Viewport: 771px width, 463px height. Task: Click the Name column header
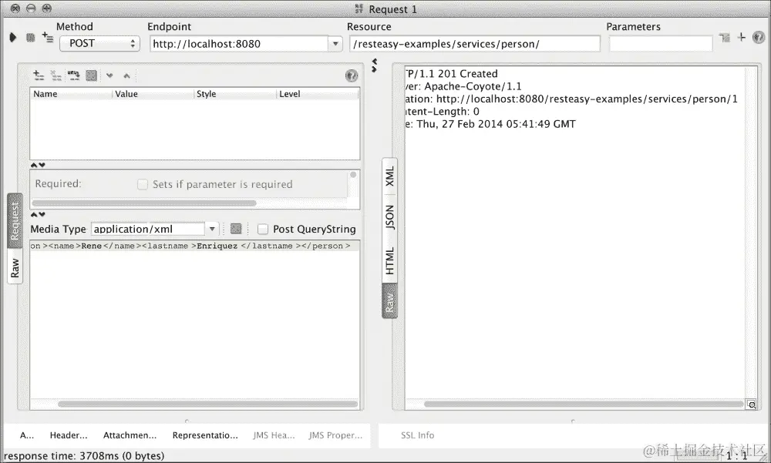click(71, 94)
